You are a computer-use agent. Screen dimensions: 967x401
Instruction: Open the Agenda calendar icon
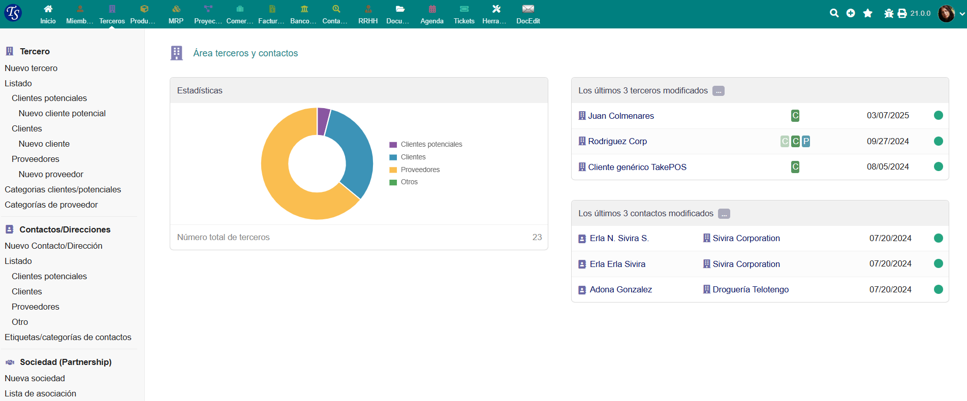coord(432,9)
